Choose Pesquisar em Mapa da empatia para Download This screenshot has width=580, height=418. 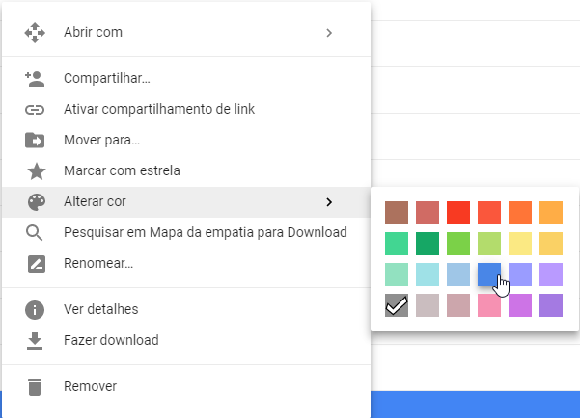(205, 233)
